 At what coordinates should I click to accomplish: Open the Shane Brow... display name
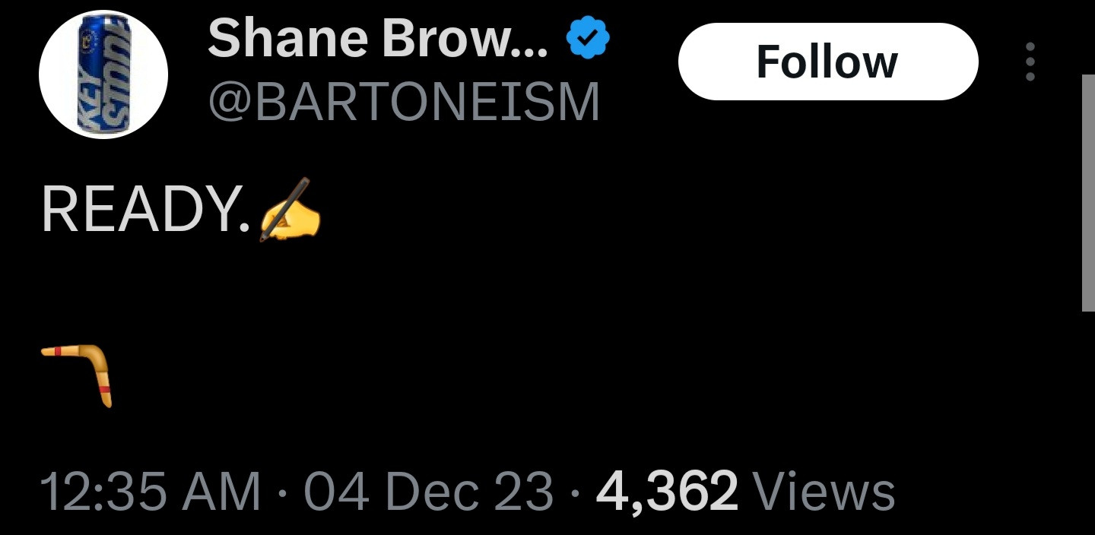(x=377, y=40)
